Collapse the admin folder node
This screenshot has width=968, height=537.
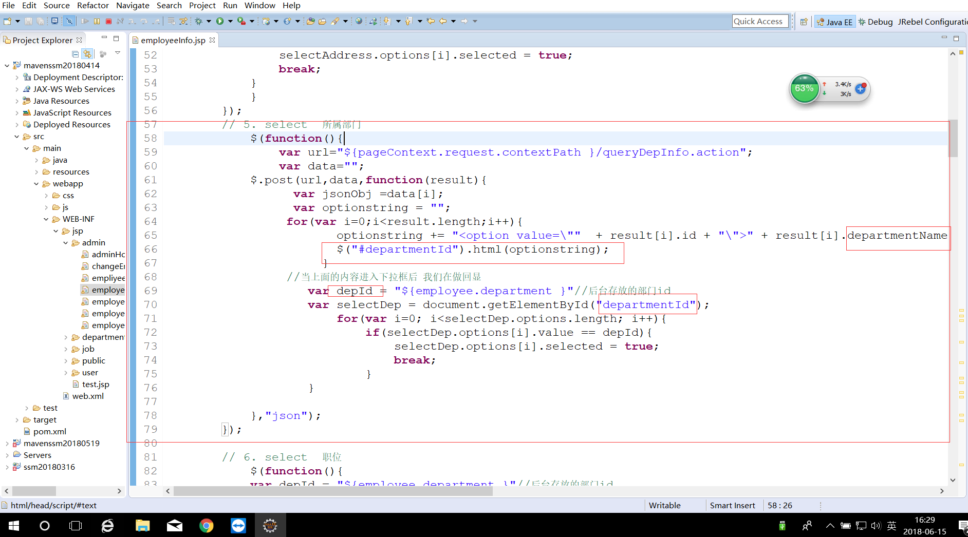point(65,243)
